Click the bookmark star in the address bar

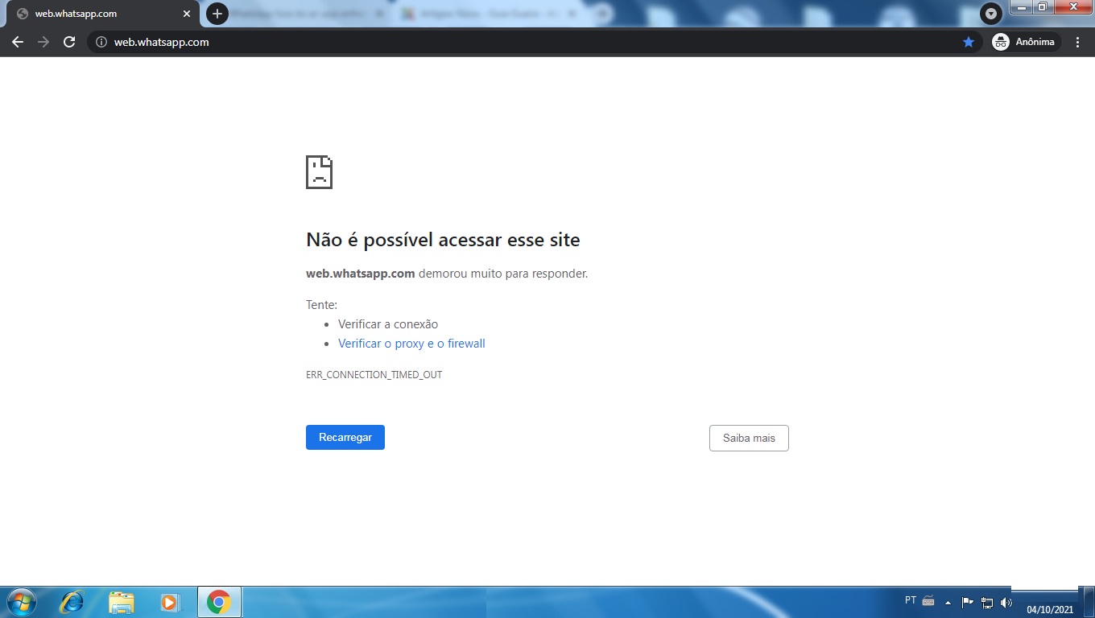[x=969, y=42]
